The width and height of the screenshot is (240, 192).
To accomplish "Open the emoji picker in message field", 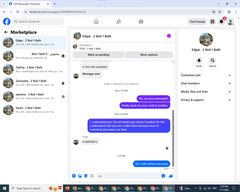I will pyautogui.click(x=163, y=176).
